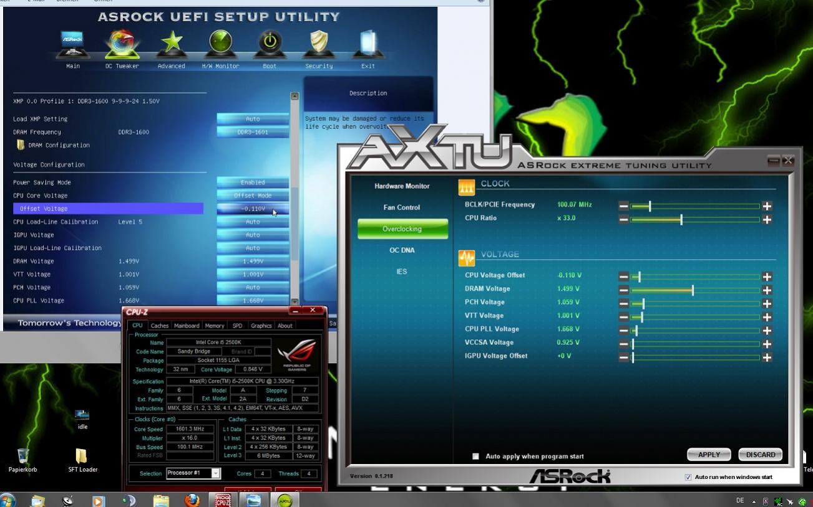Image resolution: width=813 pixels, height=507 pixels.
Task: Open IES section in AXTU
Action: coord(402,272)
